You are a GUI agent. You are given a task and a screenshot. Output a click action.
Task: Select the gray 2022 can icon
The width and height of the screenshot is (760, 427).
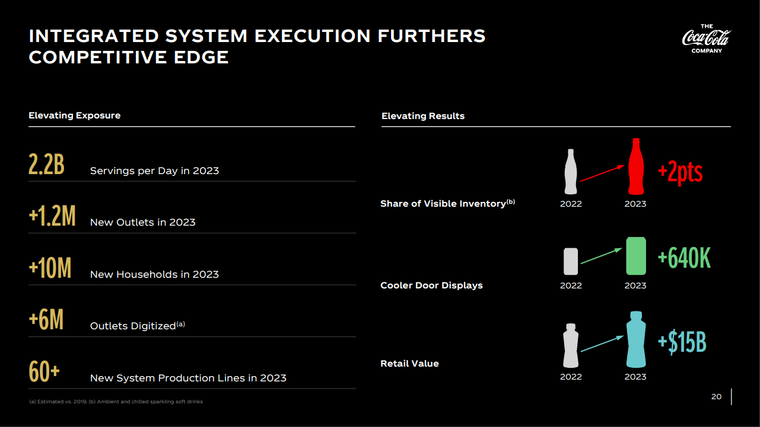[x=571, y=261]
